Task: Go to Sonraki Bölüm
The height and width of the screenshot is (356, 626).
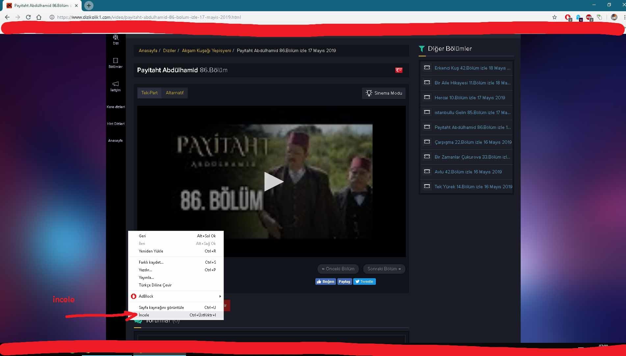Action: click(x=384, y=269)
